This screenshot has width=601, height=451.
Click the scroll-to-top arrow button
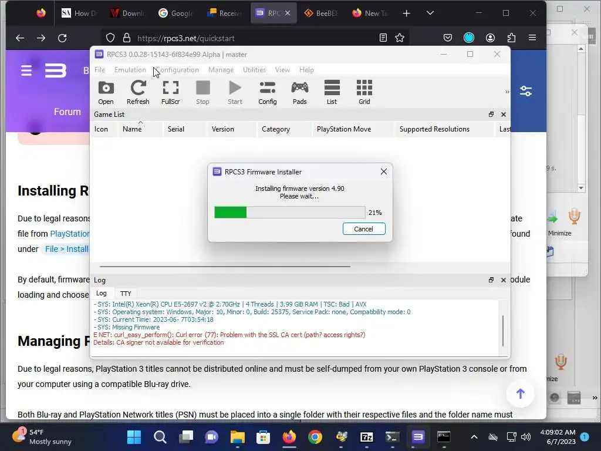520,393
